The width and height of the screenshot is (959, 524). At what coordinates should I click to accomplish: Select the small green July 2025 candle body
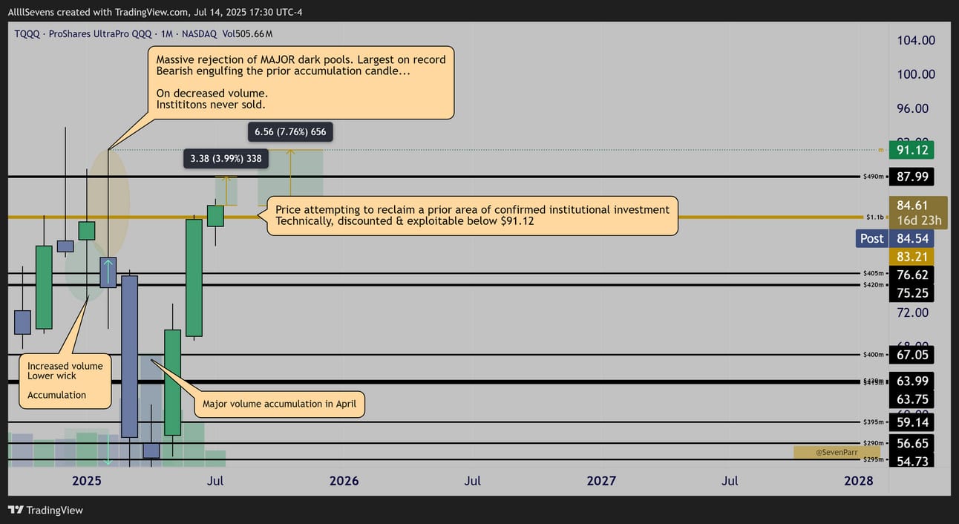215,216
